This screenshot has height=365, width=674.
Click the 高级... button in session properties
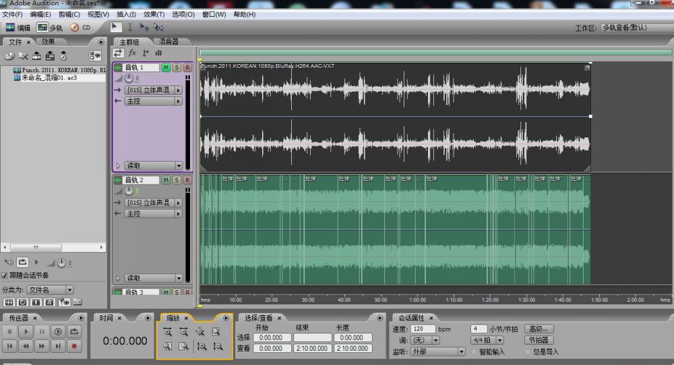coord(539,329)
